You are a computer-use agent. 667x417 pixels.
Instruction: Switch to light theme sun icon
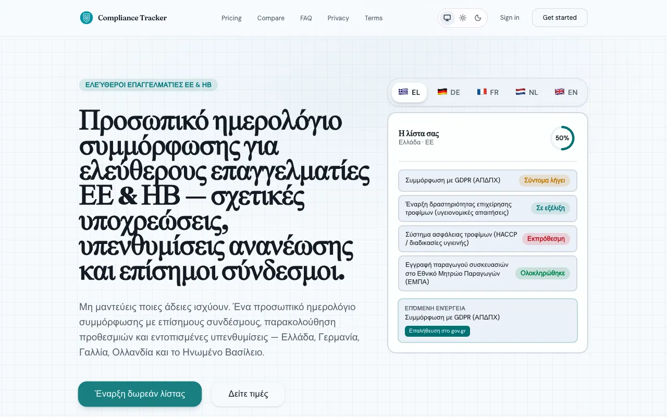(463, 18)
